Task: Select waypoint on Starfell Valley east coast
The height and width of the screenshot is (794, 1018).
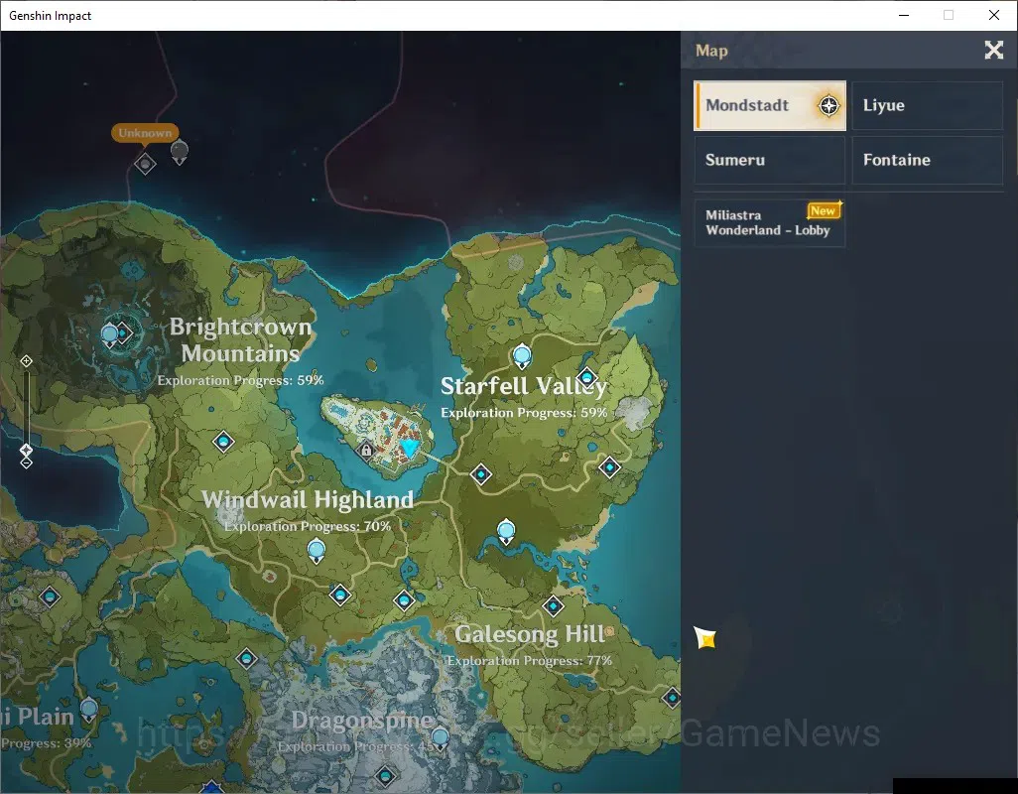Action: [x=609, y=466]
